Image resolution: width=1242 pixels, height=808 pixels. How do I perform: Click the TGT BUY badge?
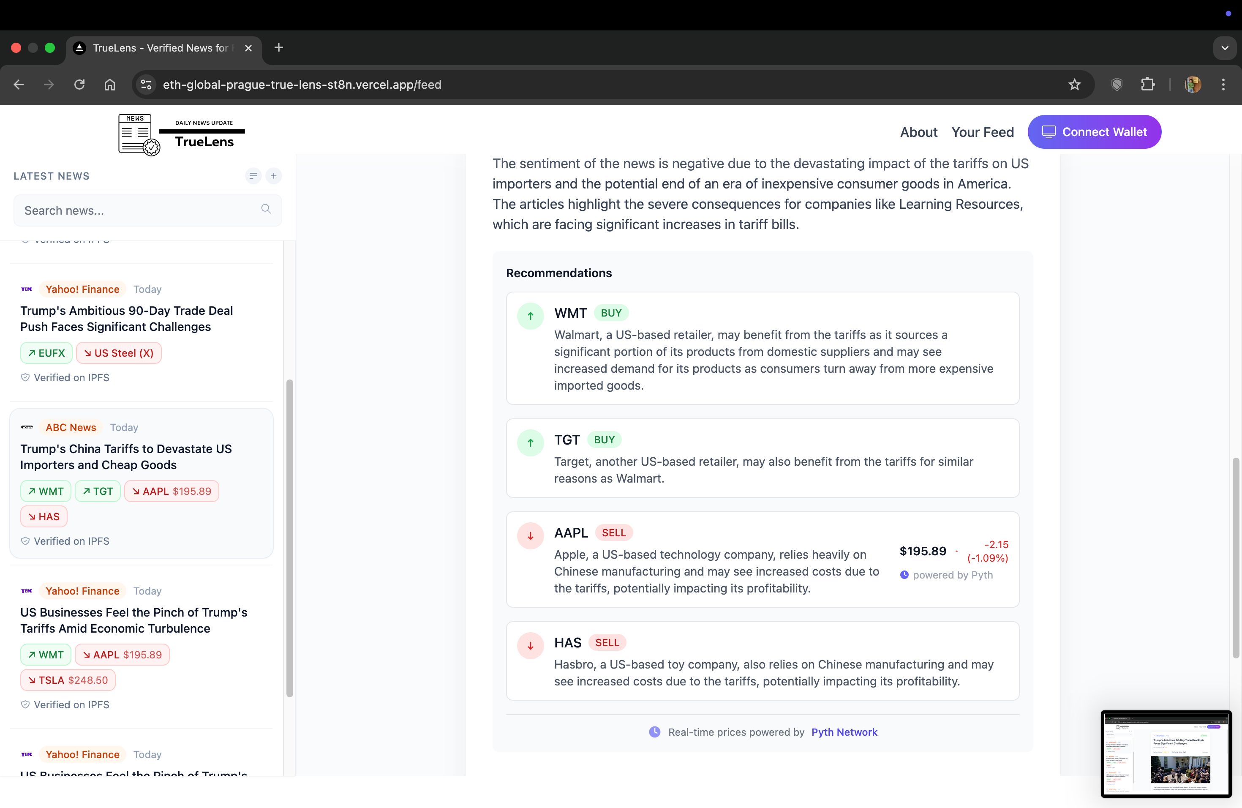coord(604,440)
